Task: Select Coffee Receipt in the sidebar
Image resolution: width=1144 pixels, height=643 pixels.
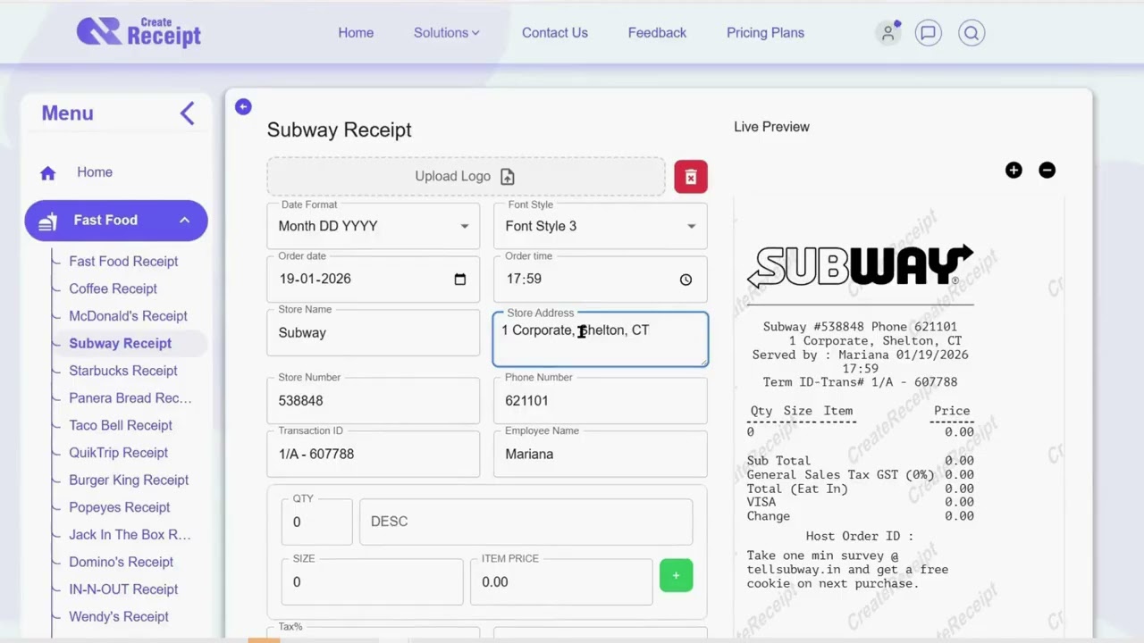Action: point(113,288)
